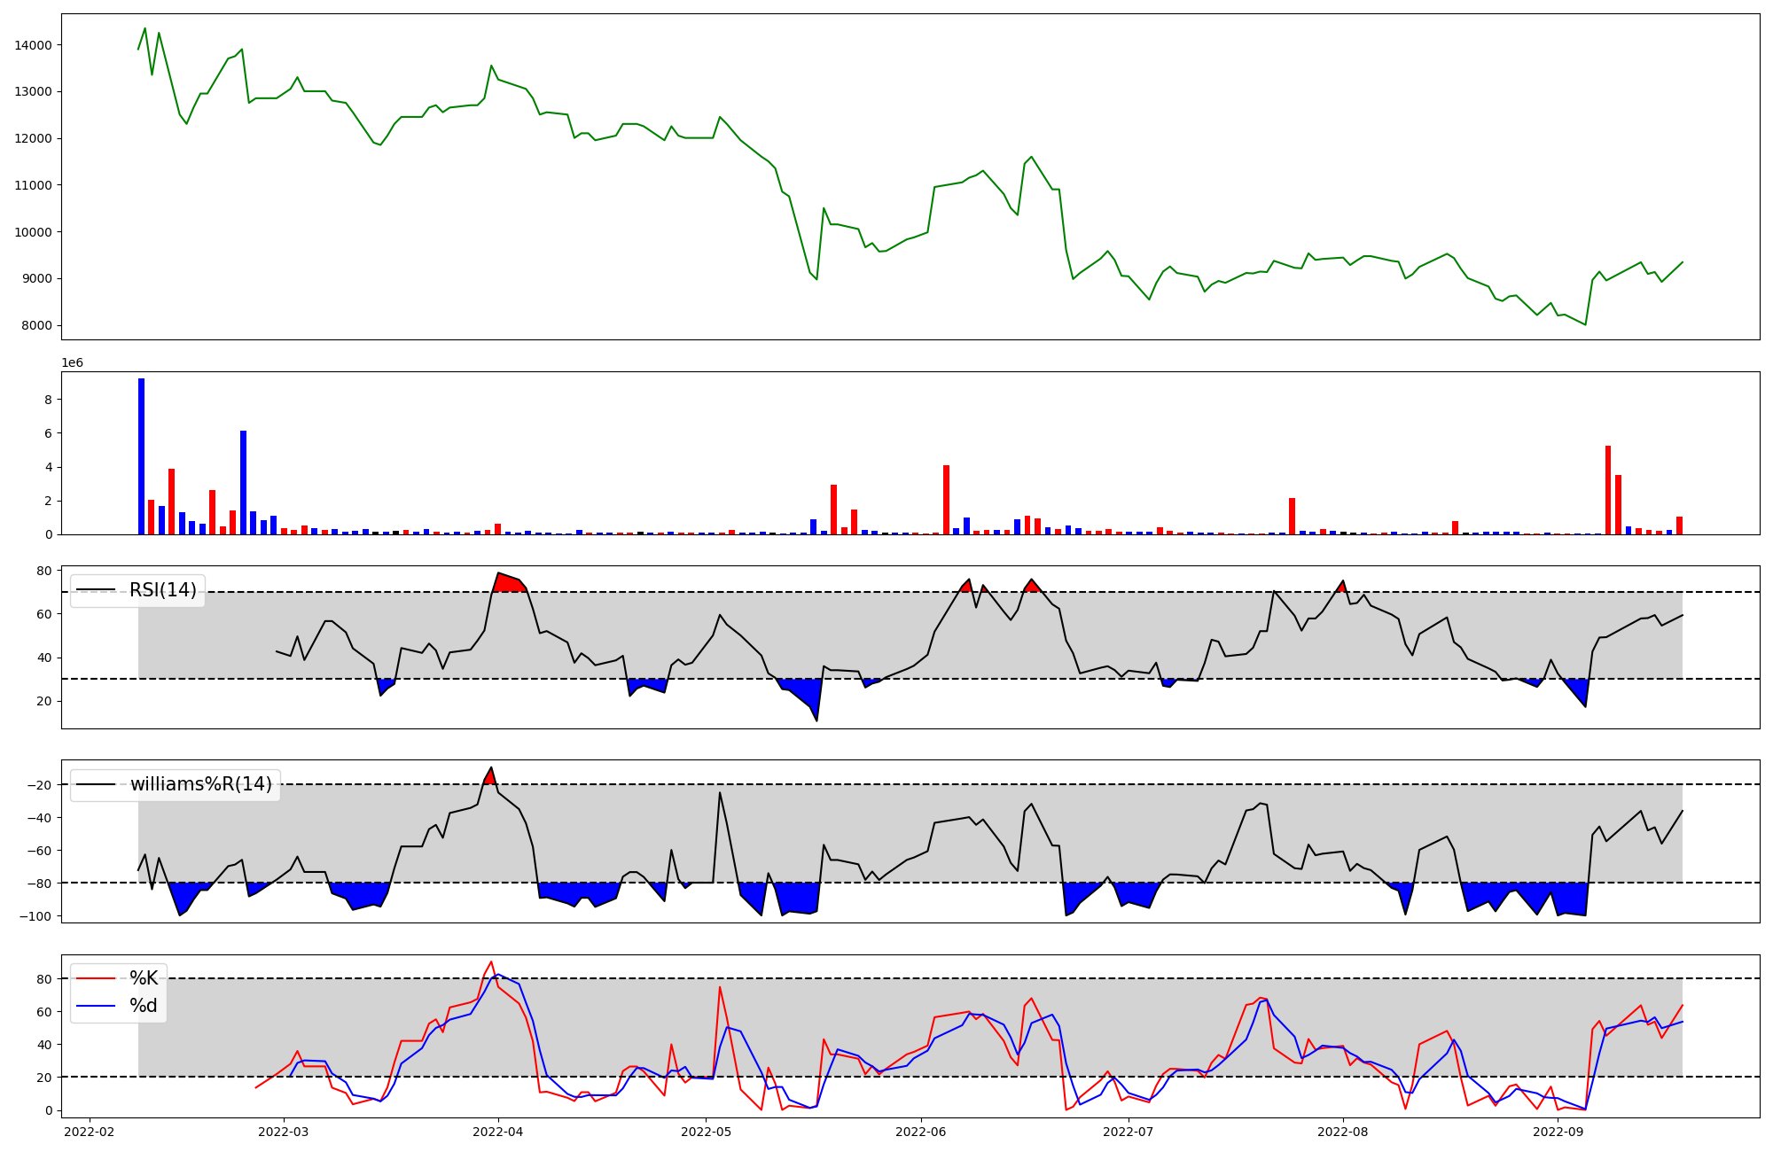Click the %K legend label
1773x1152 pixels.
coord(144,978)
